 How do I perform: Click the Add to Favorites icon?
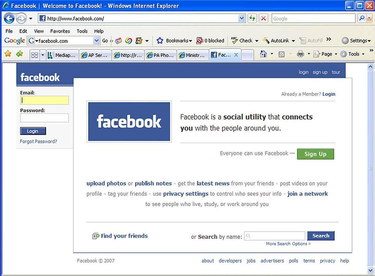[19, 54]
